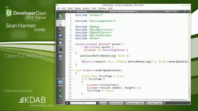This screenshot has height=111, width=198.
Task: Toggle the sidebar with the bottom-left icon
Action: tap(67, 103)
